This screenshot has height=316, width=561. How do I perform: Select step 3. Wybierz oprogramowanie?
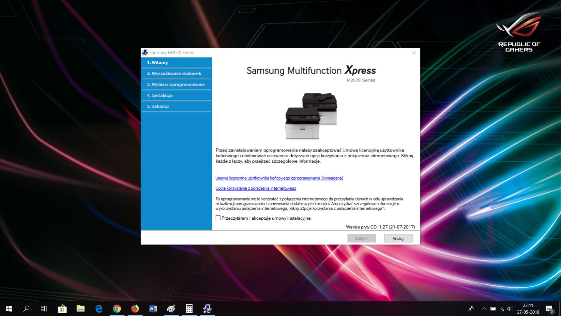[176, 84]
